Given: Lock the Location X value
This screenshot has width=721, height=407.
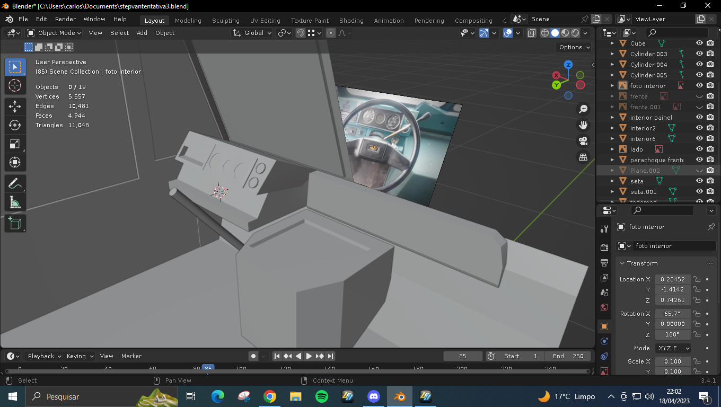Looking at the screenshot, I should 697,279.
